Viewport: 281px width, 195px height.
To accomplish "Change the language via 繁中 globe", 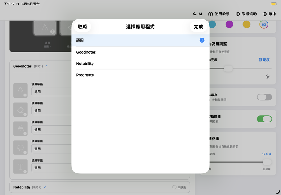I will point(269,14).
